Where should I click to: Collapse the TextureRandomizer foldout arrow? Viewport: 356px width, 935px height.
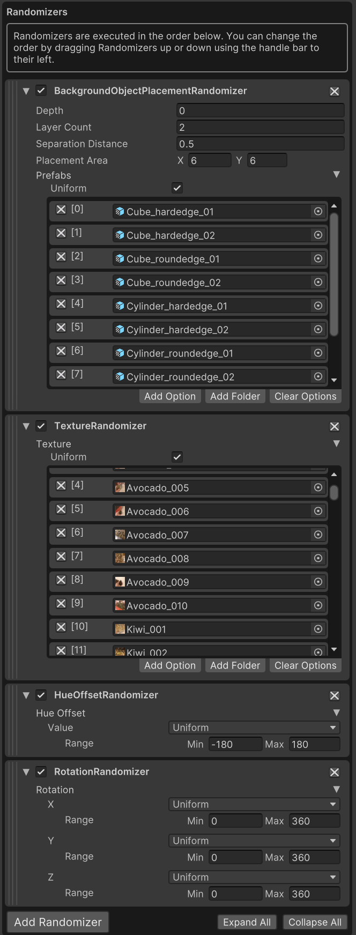pyautogui.click(x=26, y=426)
